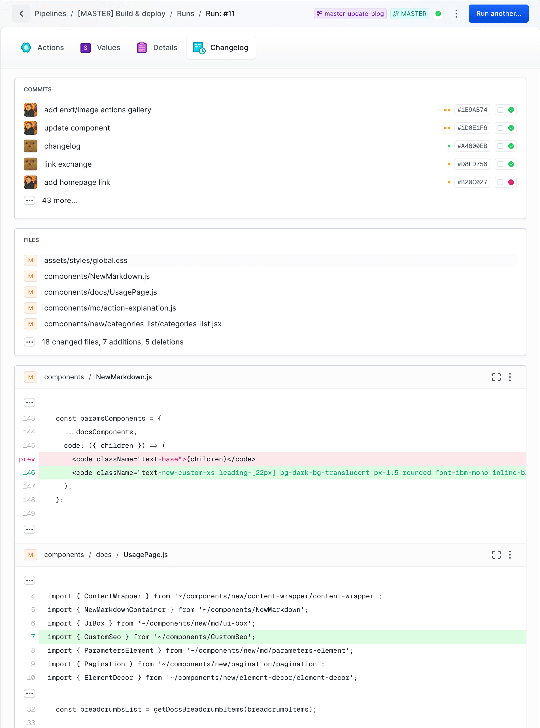Screen dimensions: 540x728
Task: Click the failed status dot for commit #B20C027
Action: tap(511, 182)
